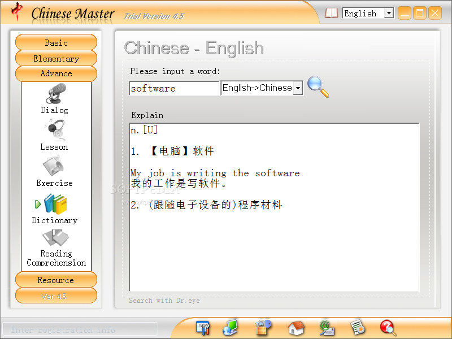The height and width of the screenshot is (339, 452).
Task: Open the Reading Comprehension pages icon
Action: 55,237
